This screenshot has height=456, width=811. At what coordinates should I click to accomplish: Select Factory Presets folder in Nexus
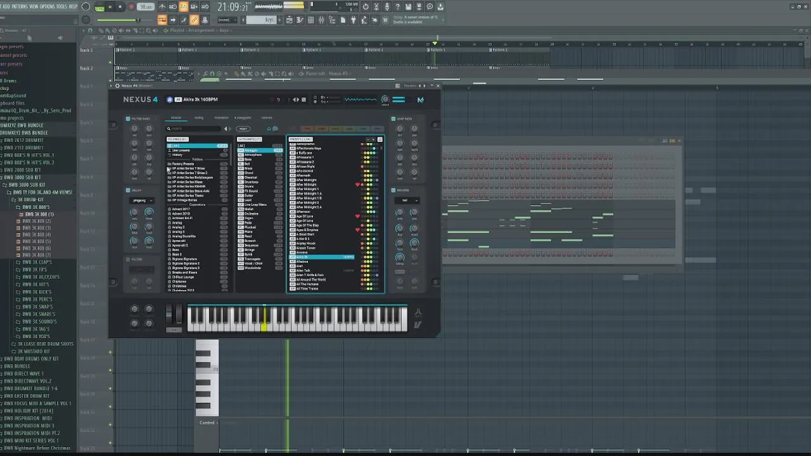coord(197,164)
